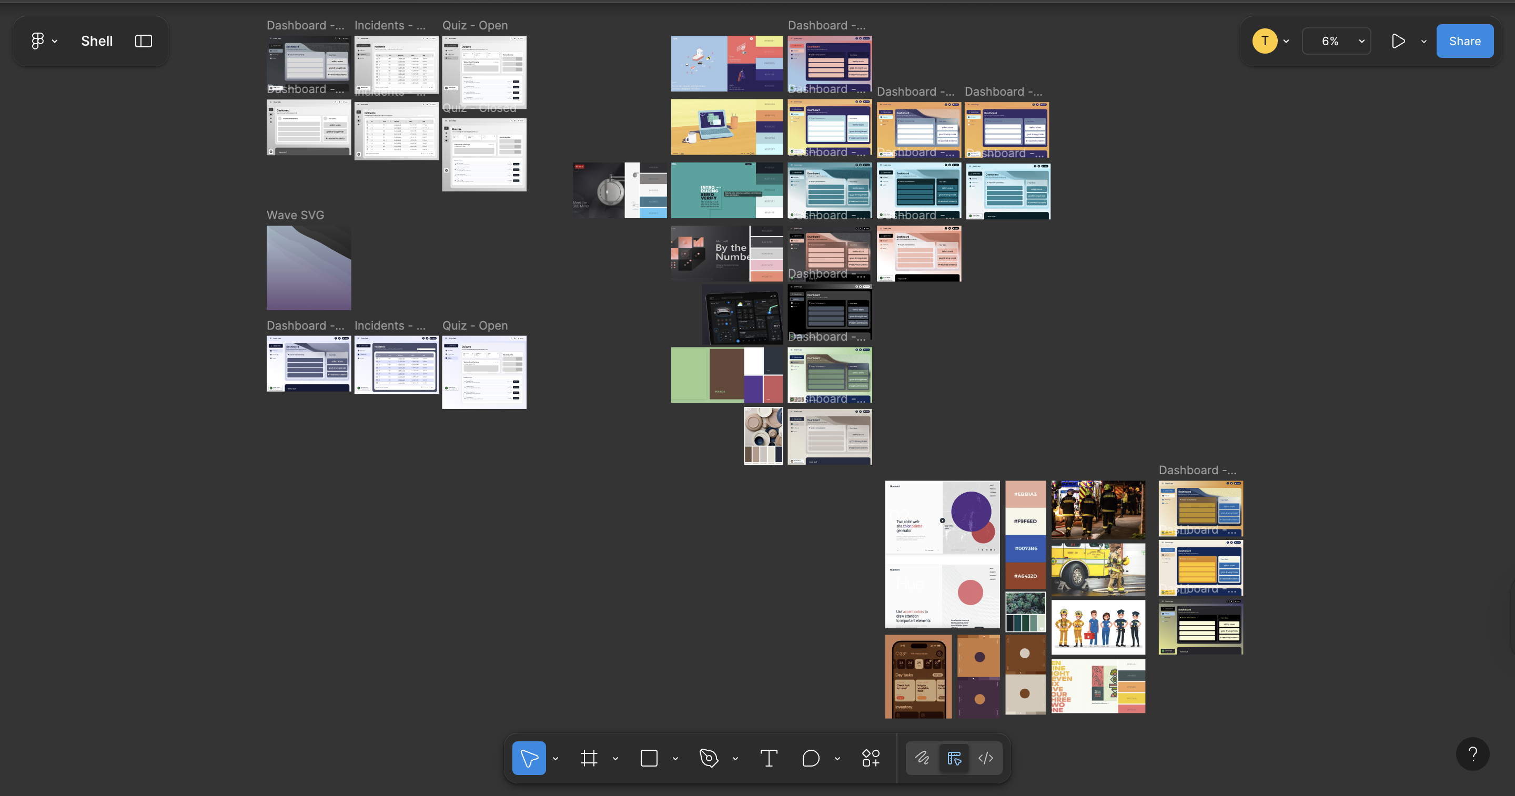Select the Text tool
This screenshot has width=1515, height=796.
[x=769, y=758]
